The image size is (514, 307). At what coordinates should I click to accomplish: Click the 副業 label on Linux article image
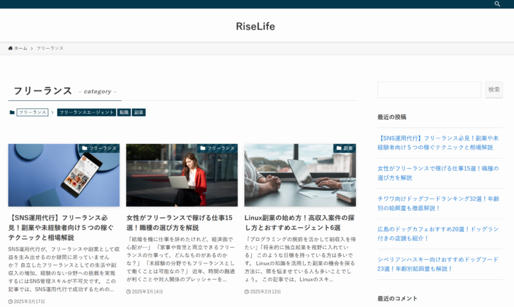(x=344, y=148)
